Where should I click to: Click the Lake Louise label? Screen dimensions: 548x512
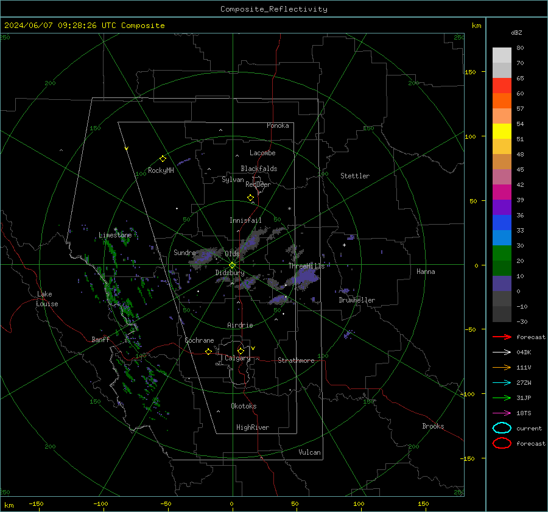(x=47, y=299)
